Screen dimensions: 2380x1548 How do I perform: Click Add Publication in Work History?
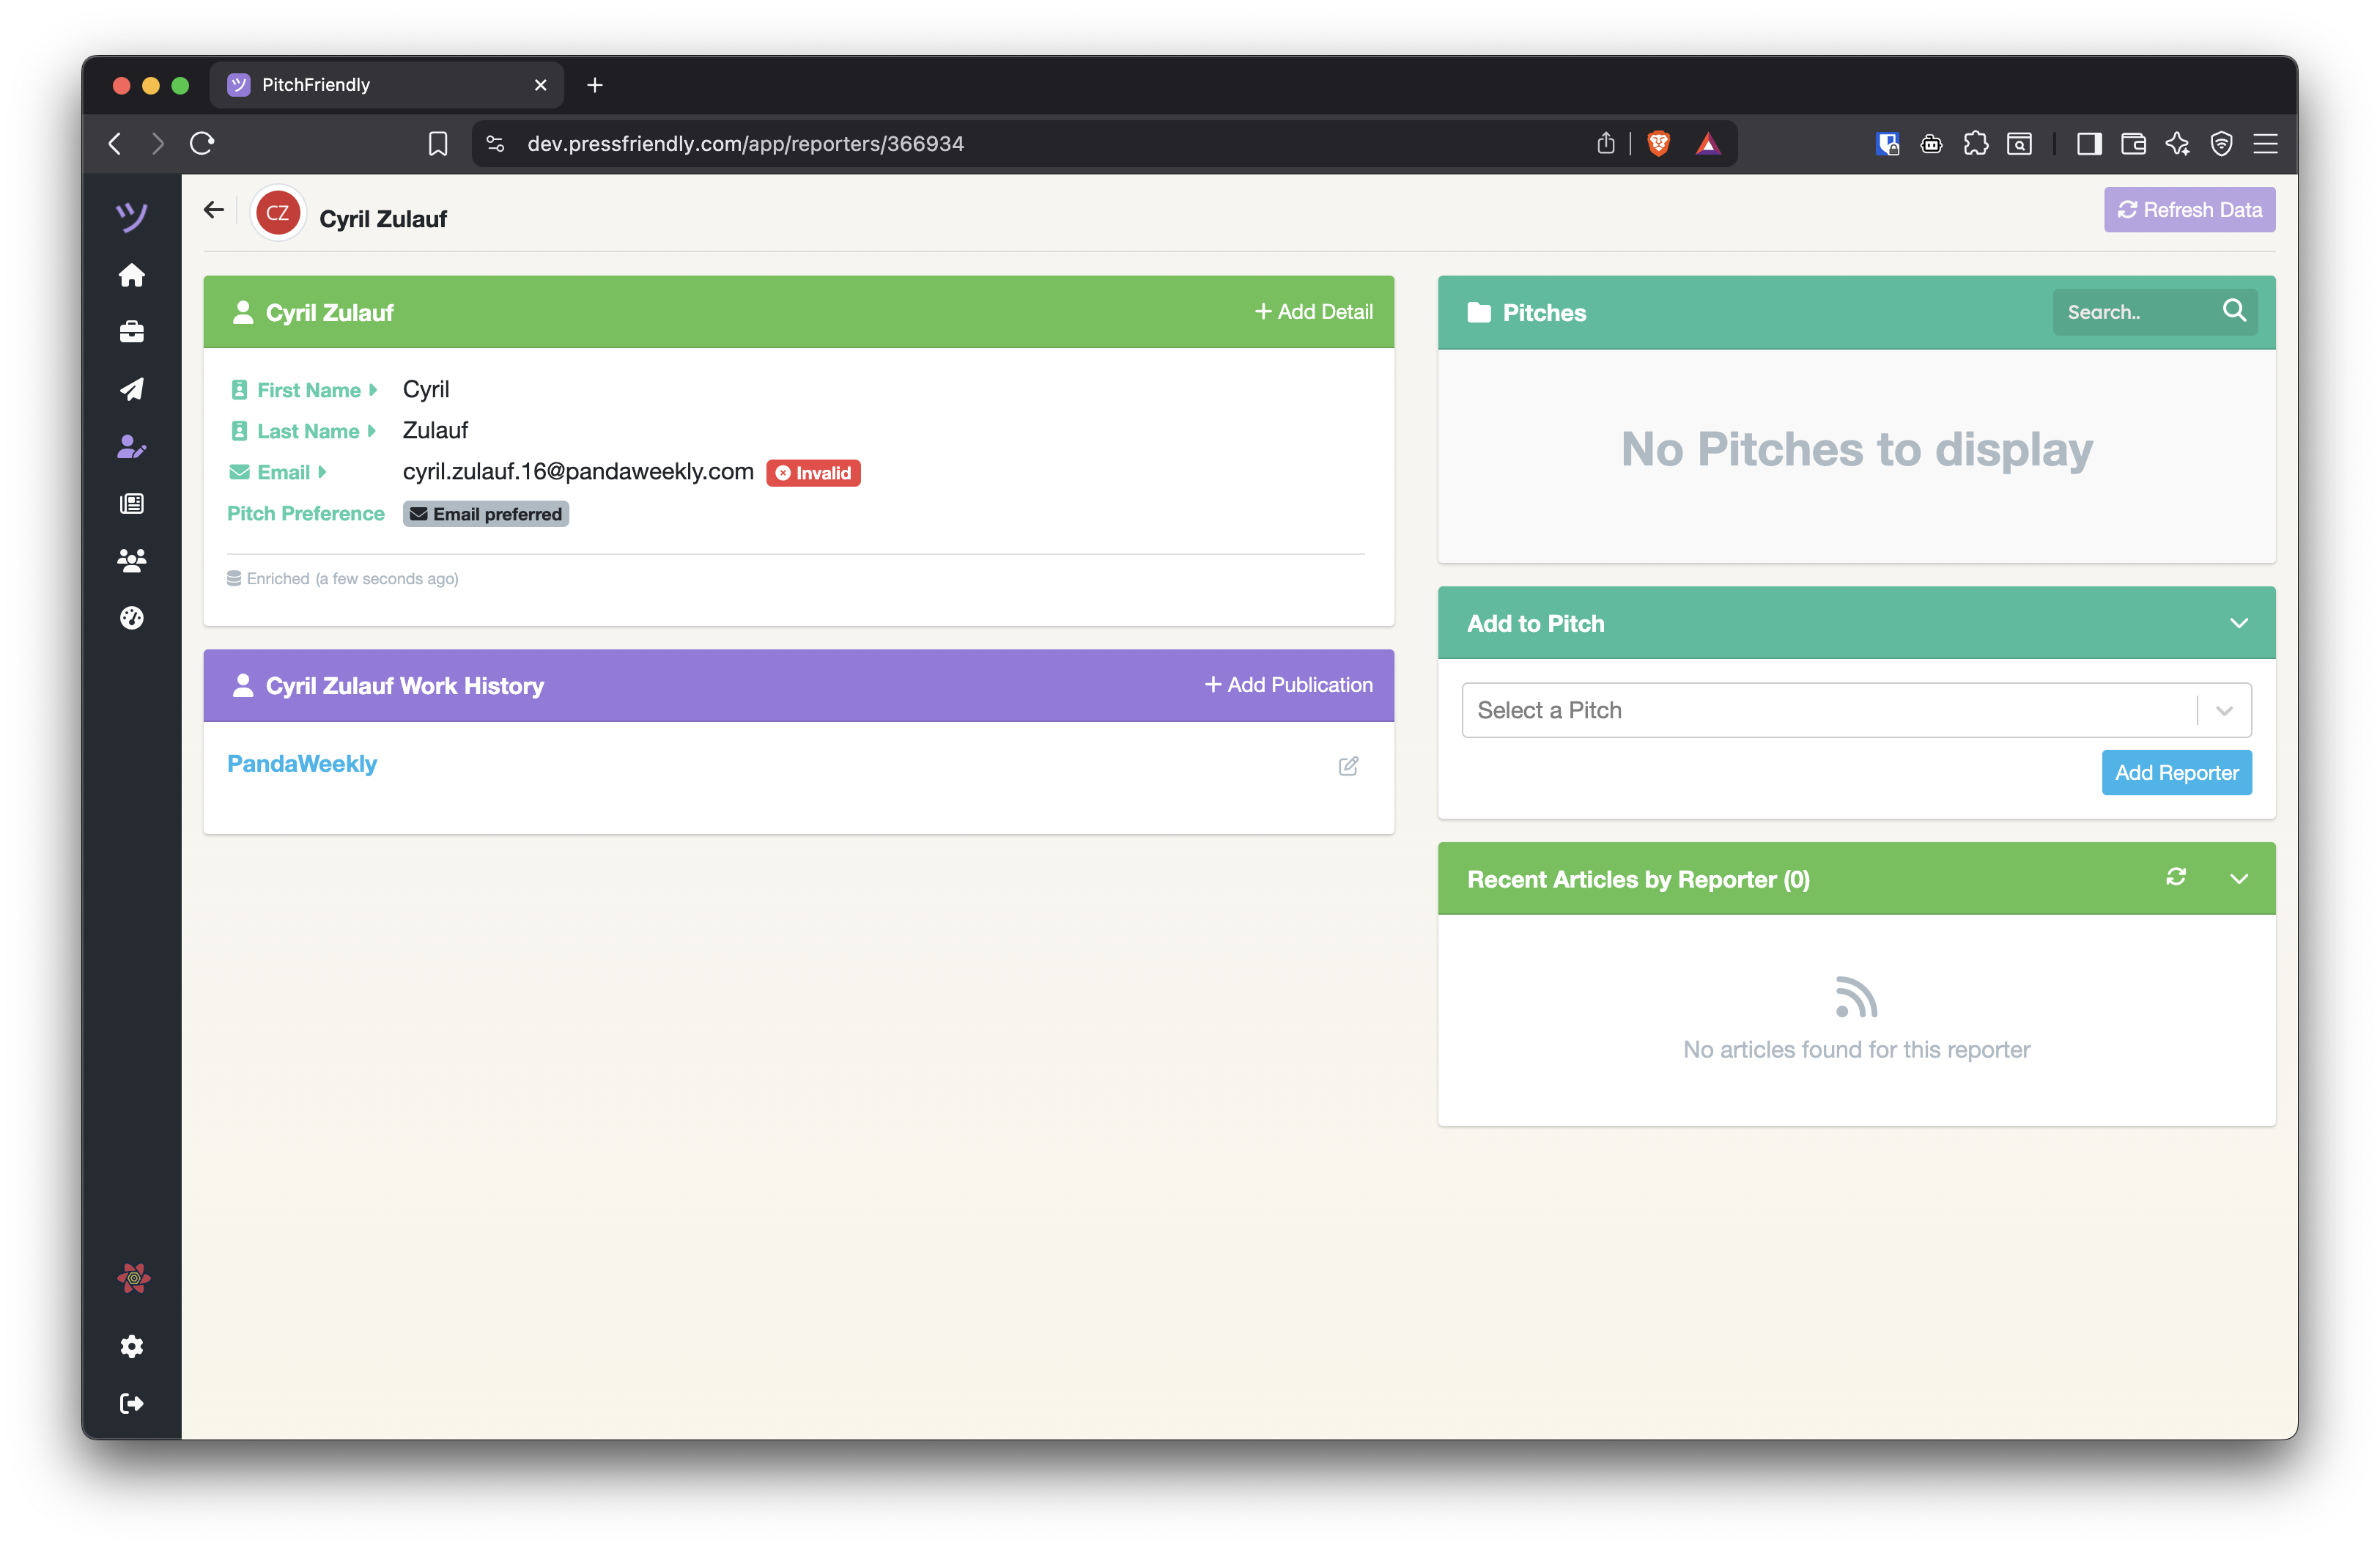pos(1288,684)
